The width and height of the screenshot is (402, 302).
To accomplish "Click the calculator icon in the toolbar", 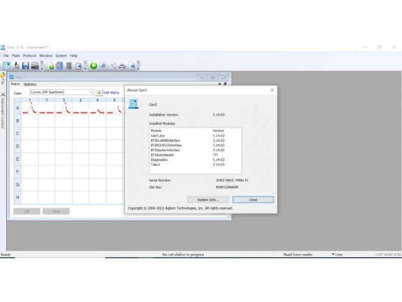I will 69,65.
